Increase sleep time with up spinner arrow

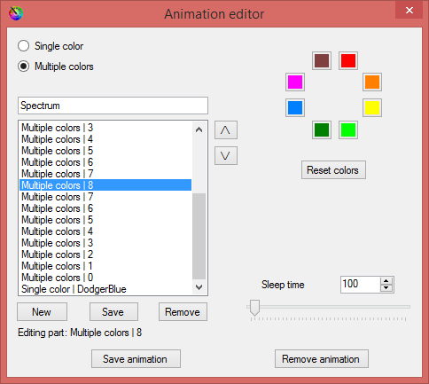[386, 281]
